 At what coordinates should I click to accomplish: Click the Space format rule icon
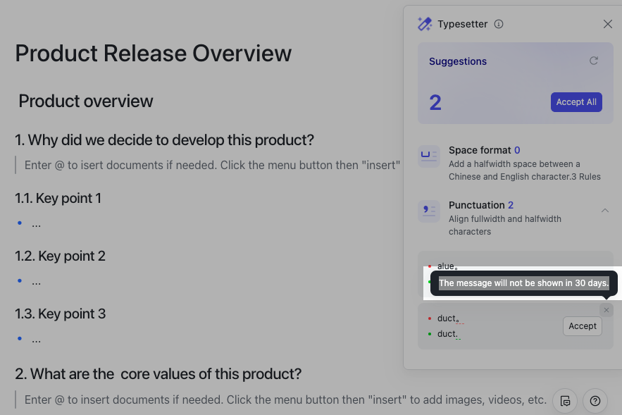tap(429, 156)
